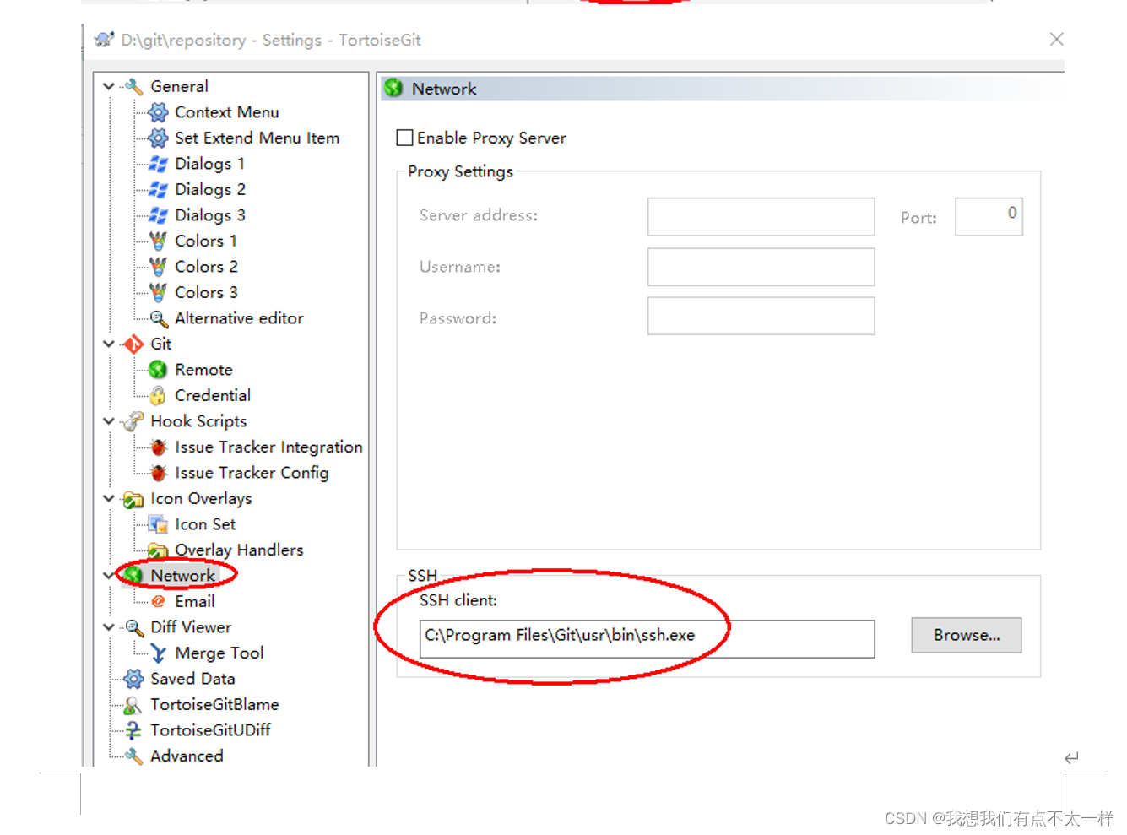The width and height of the screenshot is (1127, 835).
Task: Click the Colors 3 palette icon
Action: coord(158,292)
